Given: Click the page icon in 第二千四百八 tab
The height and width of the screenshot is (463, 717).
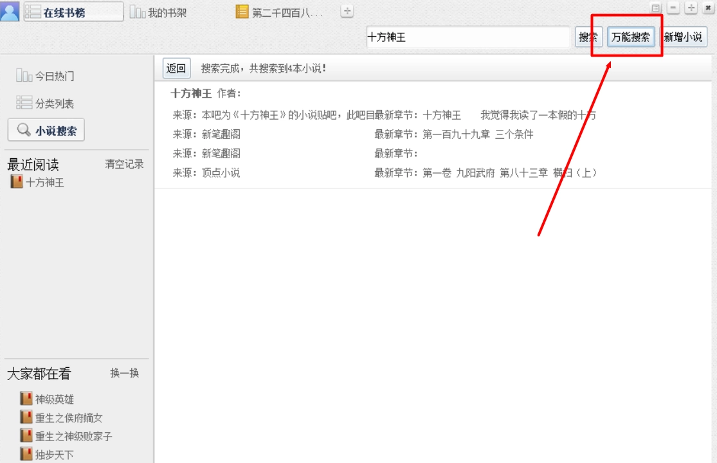Looking at the screenshot, I should (x=242, y=12).
